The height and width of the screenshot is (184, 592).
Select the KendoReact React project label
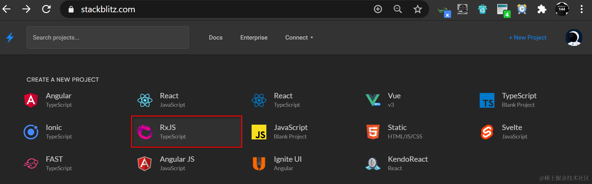point(408,163)
